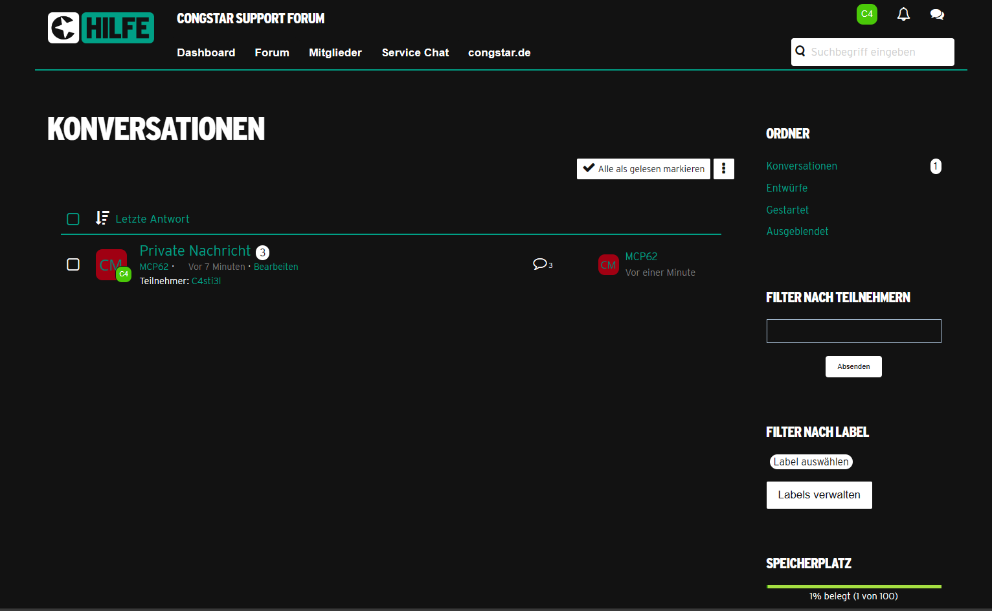
Task: Open the Service Chat menu item
Action: (x=415, y=53)
